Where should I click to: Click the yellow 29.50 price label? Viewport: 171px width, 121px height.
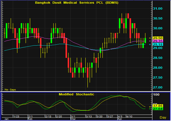pos(158,38)
